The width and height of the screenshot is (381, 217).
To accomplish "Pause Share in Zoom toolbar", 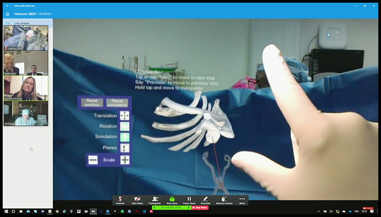I will (x=189, y=200).
